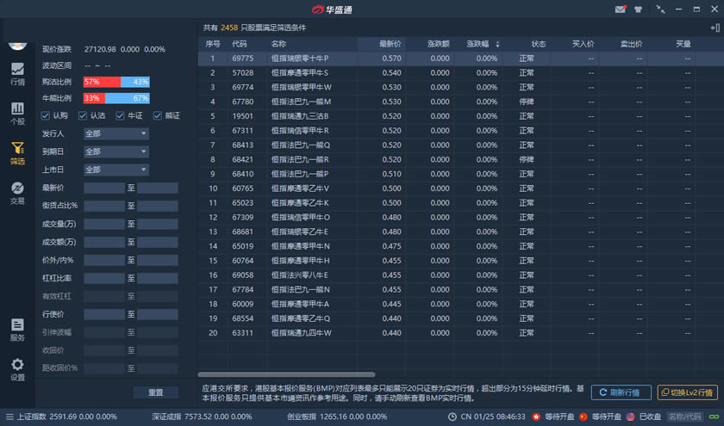Open the 交易 (Trade) sidebar icon
The height and width of the screenshot is (426, 724).
coord(17,193)
